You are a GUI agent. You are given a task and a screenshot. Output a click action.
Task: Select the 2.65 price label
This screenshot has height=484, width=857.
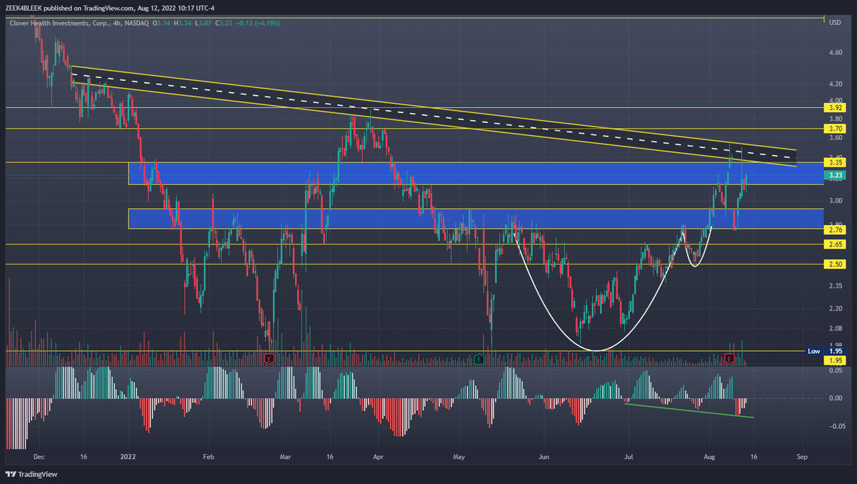coord(836,245)
